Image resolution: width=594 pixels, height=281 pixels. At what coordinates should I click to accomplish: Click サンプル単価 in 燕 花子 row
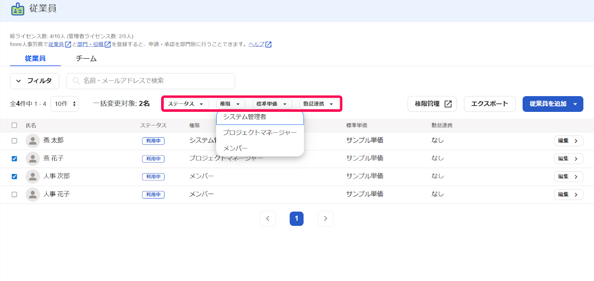tap(365, 158)
